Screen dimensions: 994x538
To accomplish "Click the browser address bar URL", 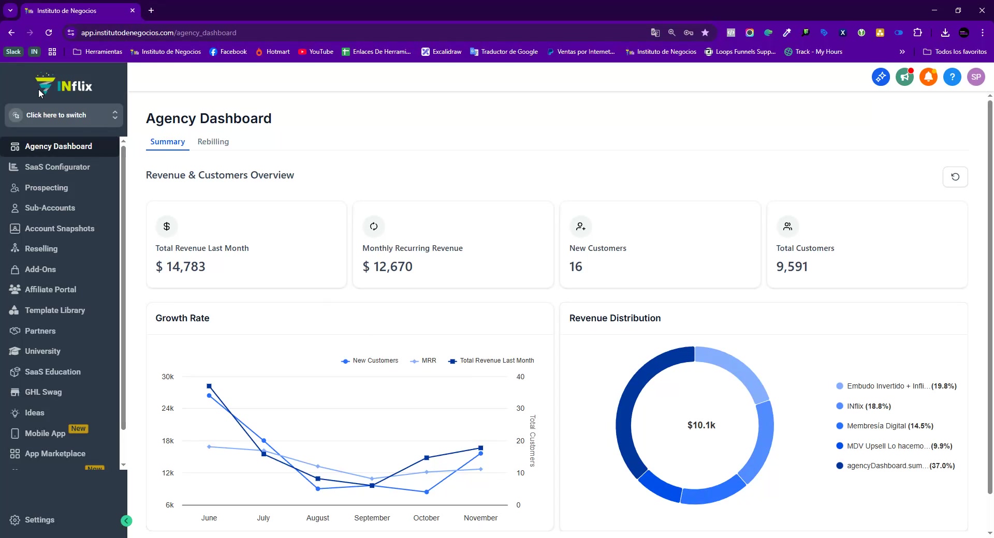I will pyautogui.click(x=158, y=33).
